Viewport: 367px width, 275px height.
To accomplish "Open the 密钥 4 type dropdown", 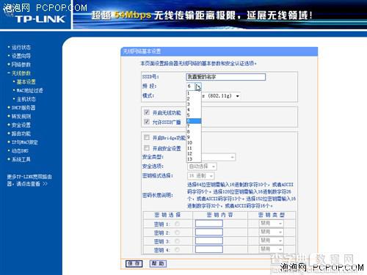I will pos(271,249).
